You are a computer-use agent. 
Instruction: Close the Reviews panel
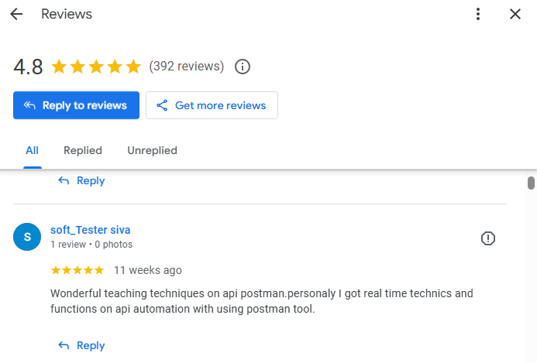[515, 14]
